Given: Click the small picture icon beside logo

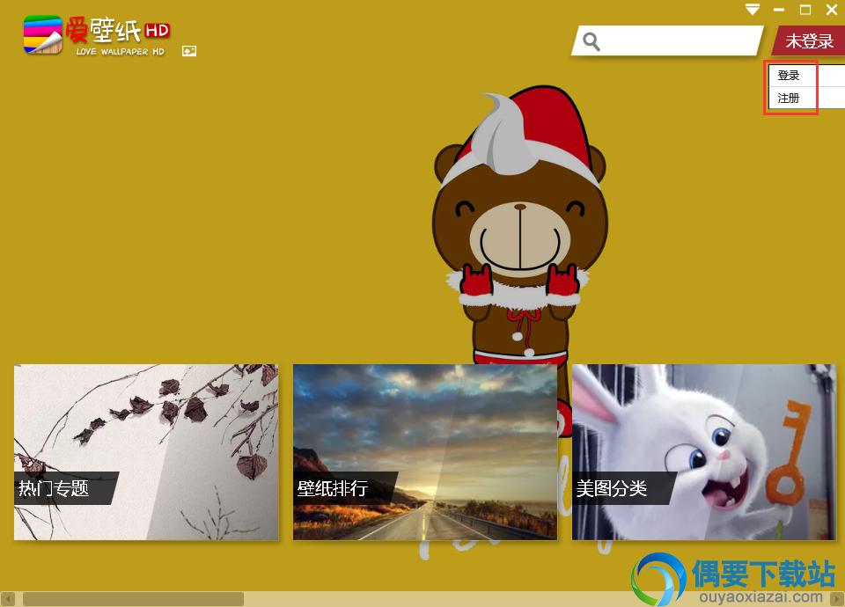Looking at the screenshot, I should coord(189,51).
